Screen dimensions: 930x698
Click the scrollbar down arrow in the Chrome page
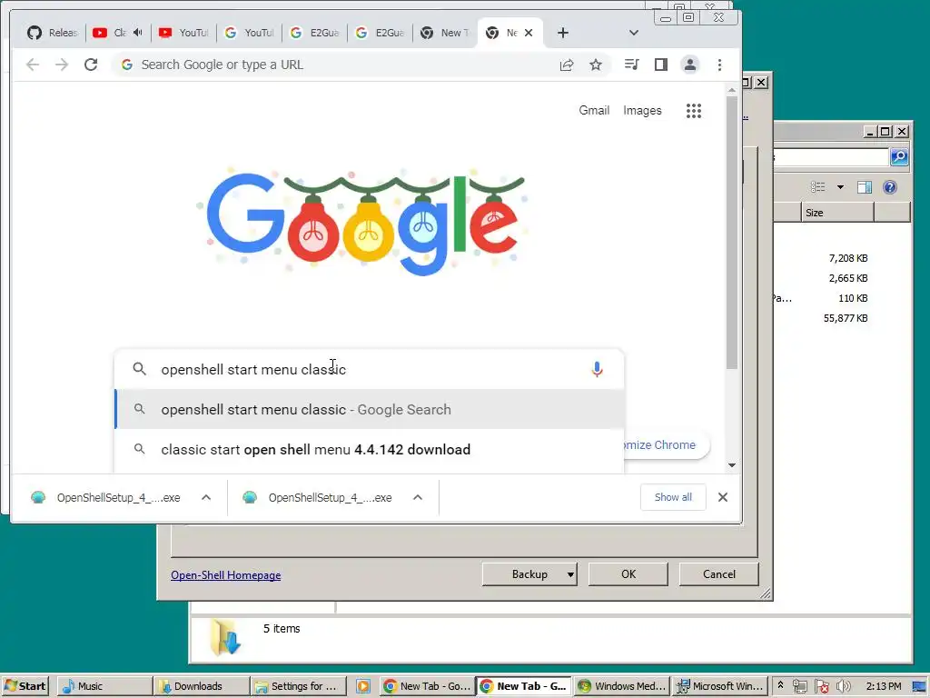(732, 465)
